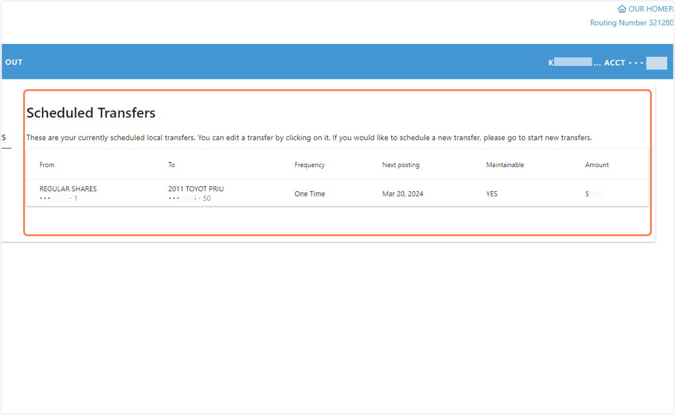Follow the OUR HOMEPAGE link
Viewport: 675px width, 415px height.
(x=651, y=9)
